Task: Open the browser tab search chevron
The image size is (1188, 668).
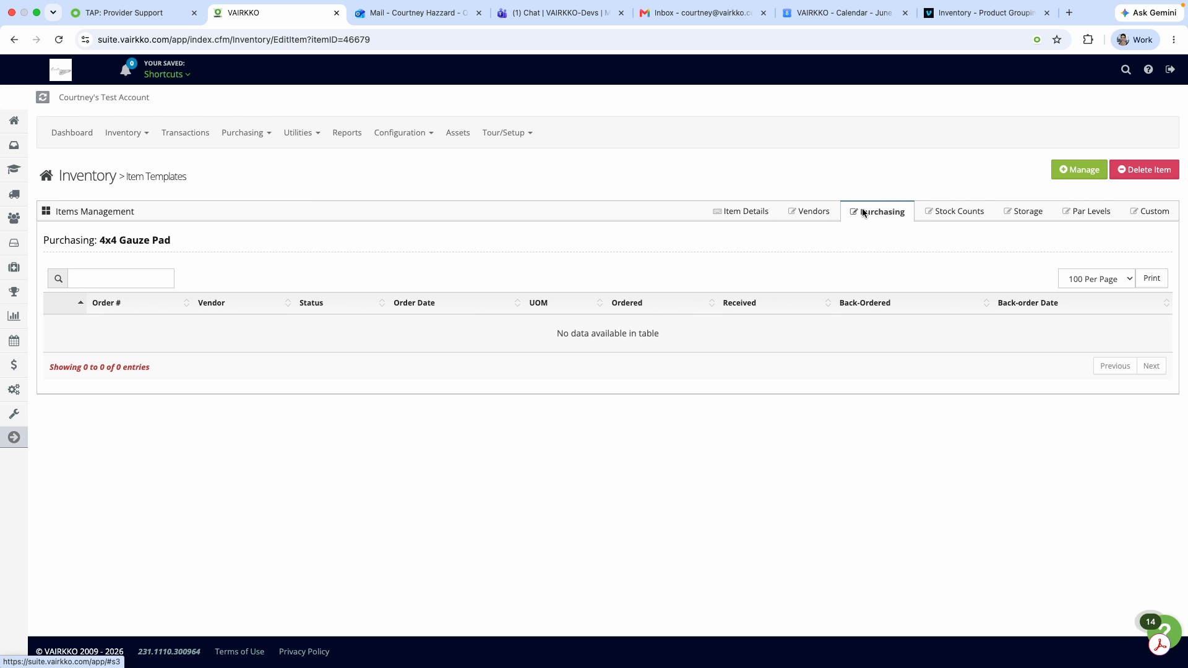Action: click(x=53, y=12)
